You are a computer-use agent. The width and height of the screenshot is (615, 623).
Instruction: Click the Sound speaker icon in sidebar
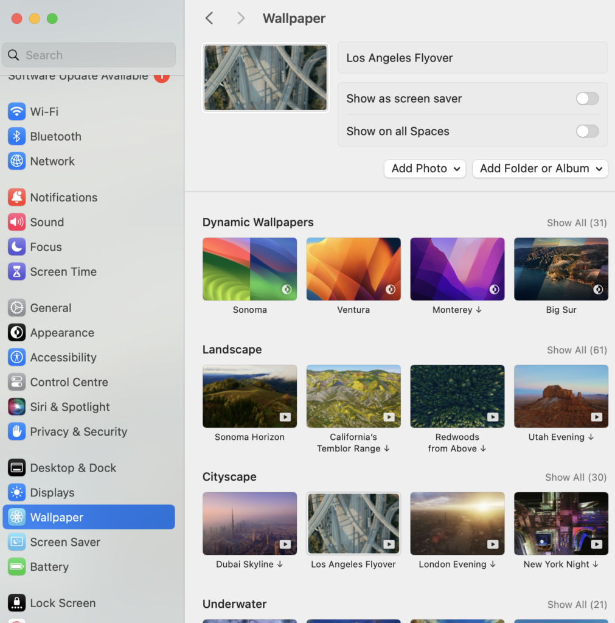coord(16,222)
